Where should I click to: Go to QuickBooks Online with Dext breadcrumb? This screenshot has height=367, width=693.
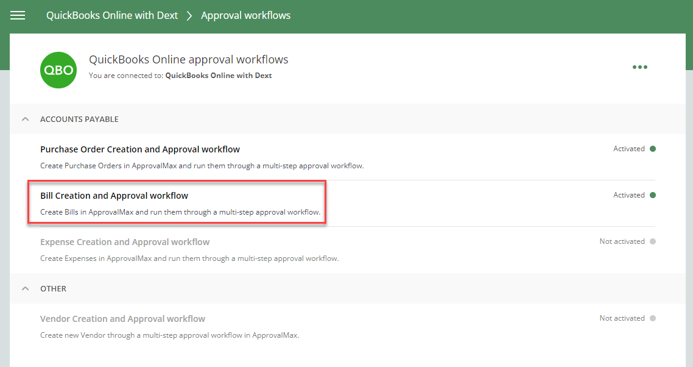[x=112, y=15]
